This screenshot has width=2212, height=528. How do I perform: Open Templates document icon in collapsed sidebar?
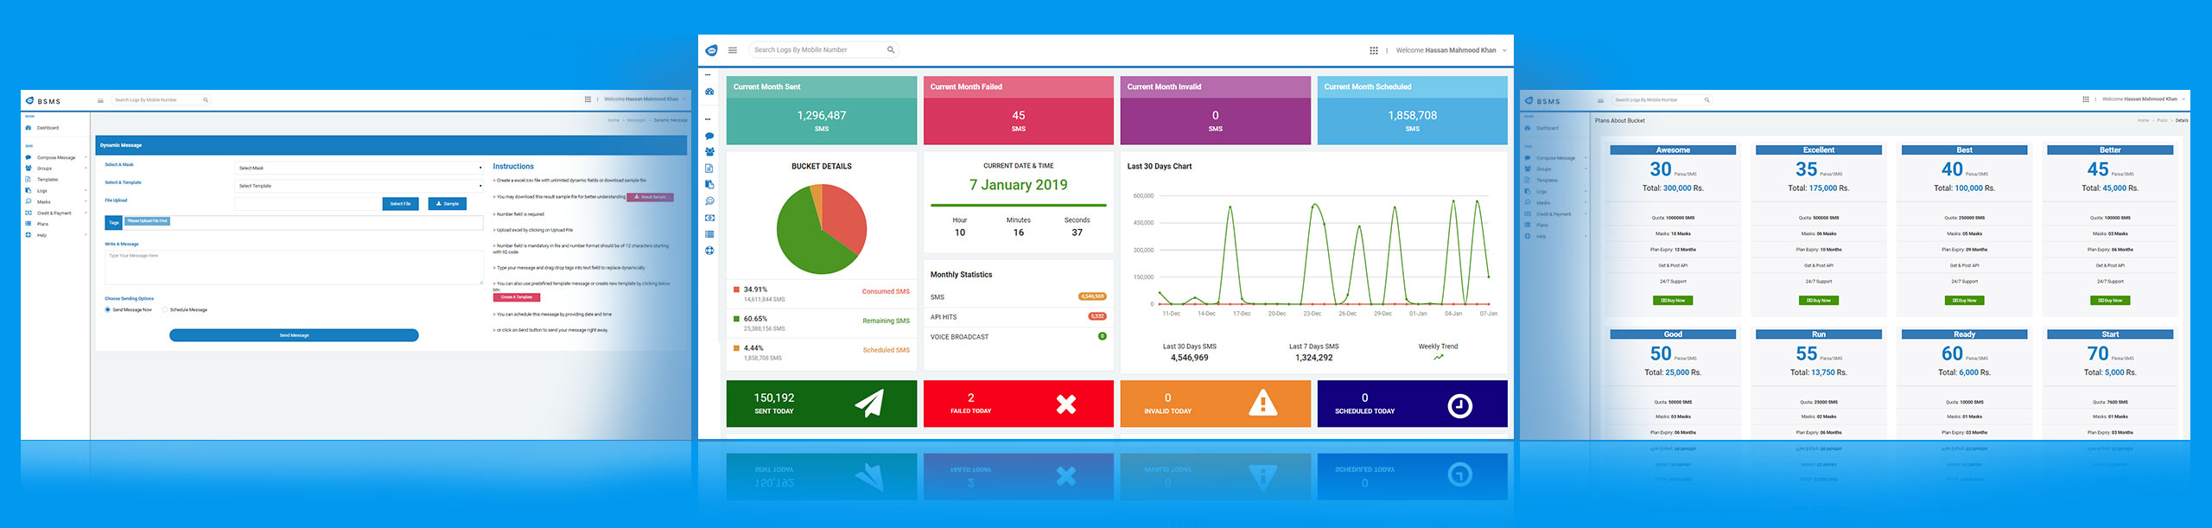(709, 169)
